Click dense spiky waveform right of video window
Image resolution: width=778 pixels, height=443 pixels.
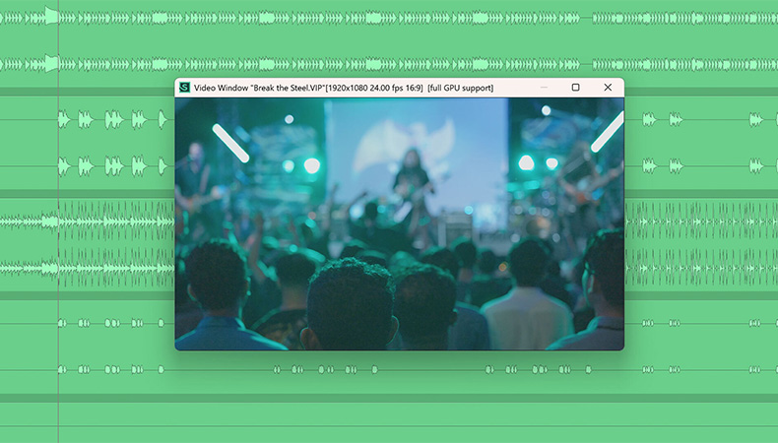point(700,221)
